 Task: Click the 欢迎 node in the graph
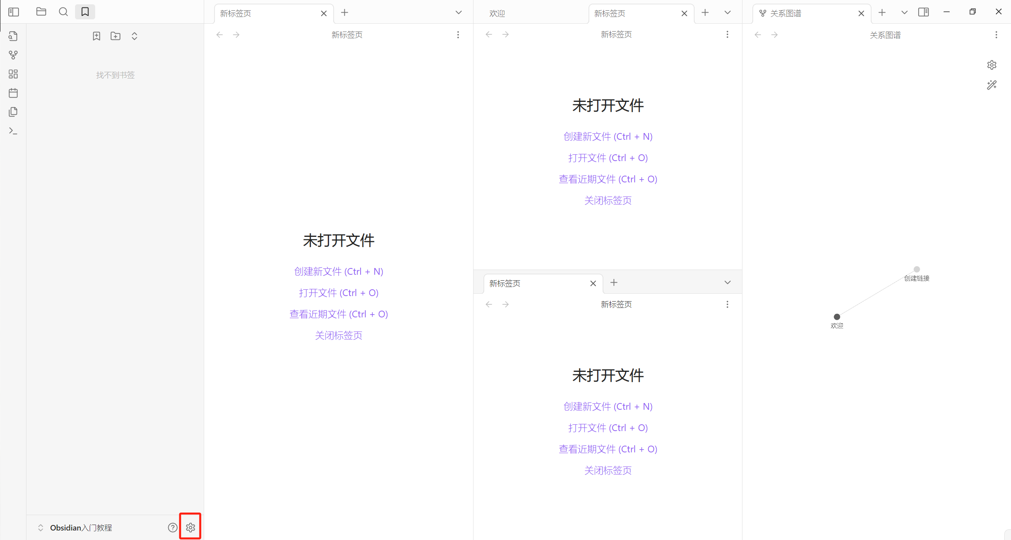pyautogui.click(x=836, y=317)
